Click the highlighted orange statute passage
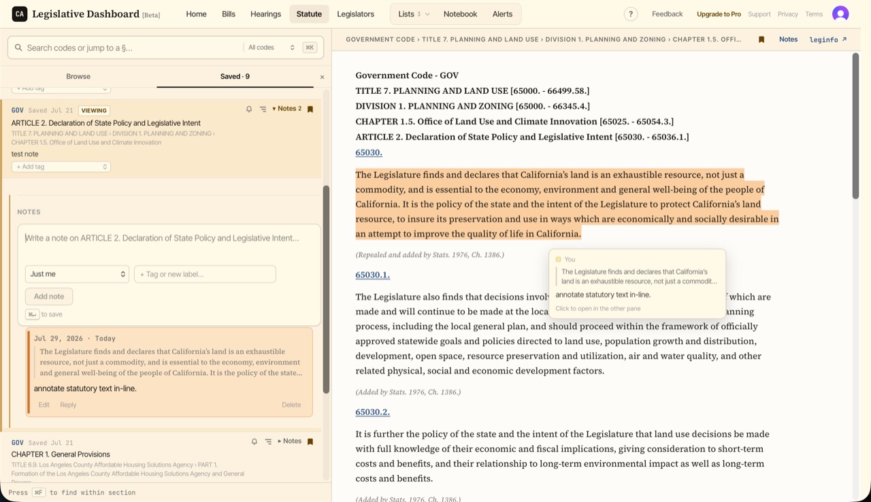Image resolution: width=871 pixels, height=502 pixels. pyautogui.click(x=566, y=204)
